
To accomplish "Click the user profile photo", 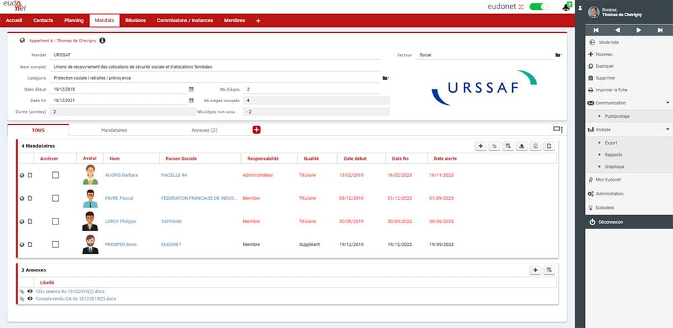I will tap(594, 11).
